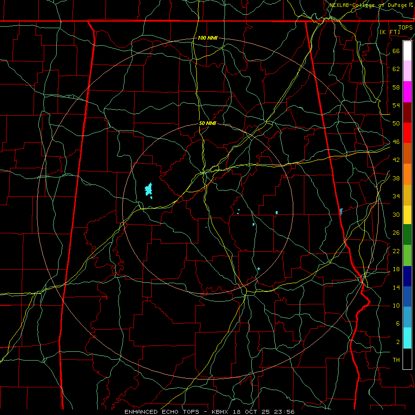Click the 'NEXLAB-College of DuPage' credit text

pos(369,5)
